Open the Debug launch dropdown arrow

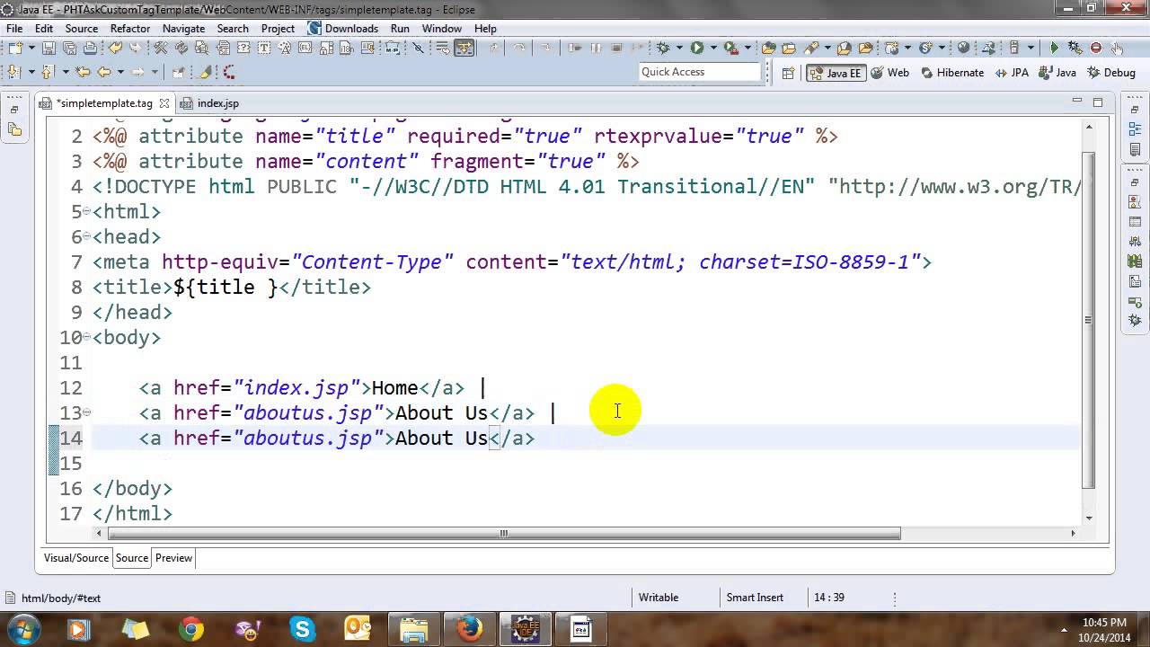point(679,48)
